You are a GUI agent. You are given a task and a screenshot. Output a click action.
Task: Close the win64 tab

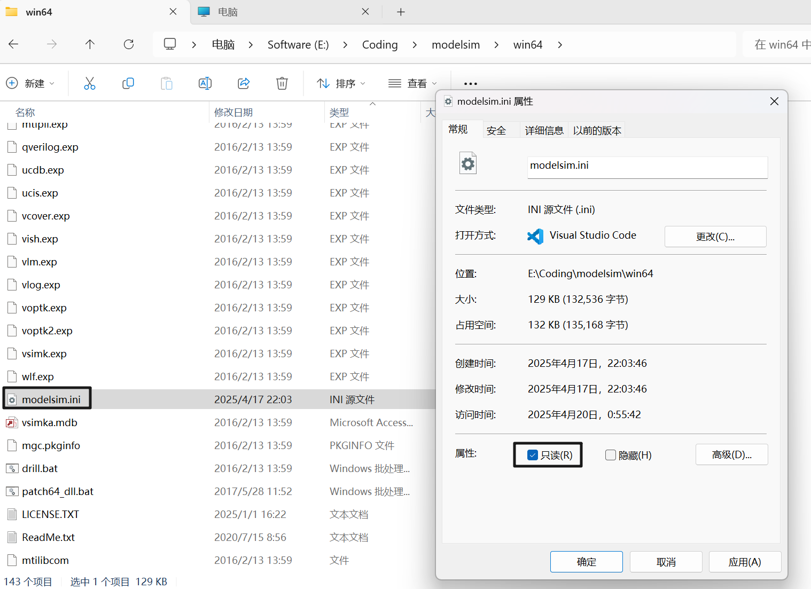[x=173, y=12]
